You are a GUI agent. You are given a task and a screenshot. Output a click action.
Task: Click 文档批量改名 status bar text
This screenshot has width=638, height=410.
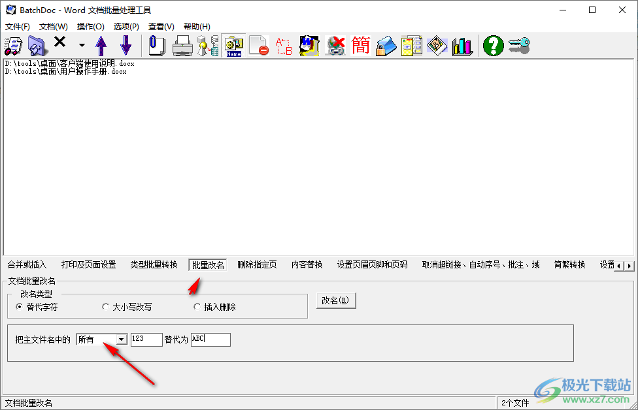point(29,403)
